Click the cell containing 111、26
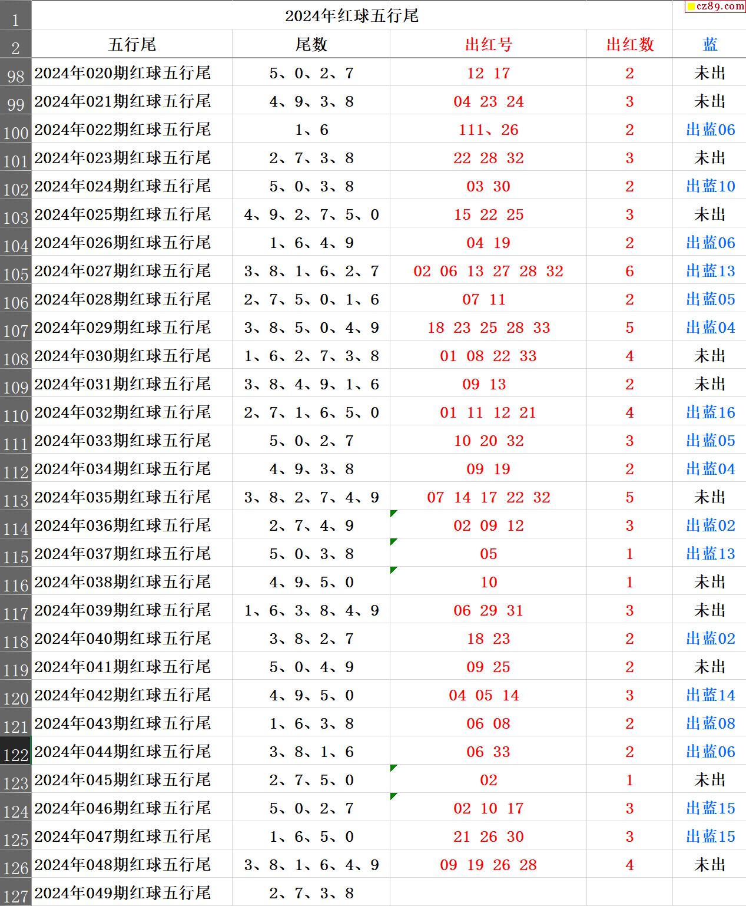Image resolution: width=746 pixels, height=906 pixels. tap(488, 130)
